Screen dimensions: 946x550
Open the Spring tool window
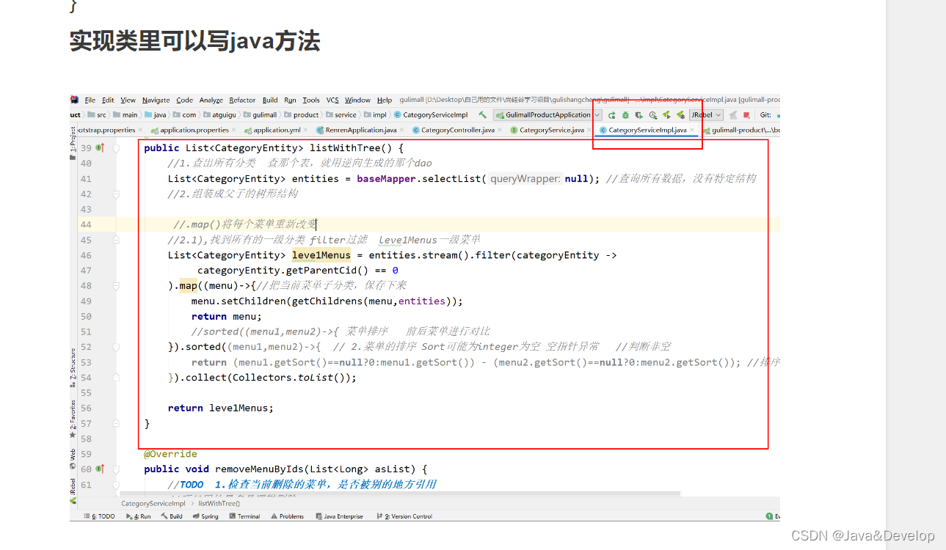coord(206,516)
